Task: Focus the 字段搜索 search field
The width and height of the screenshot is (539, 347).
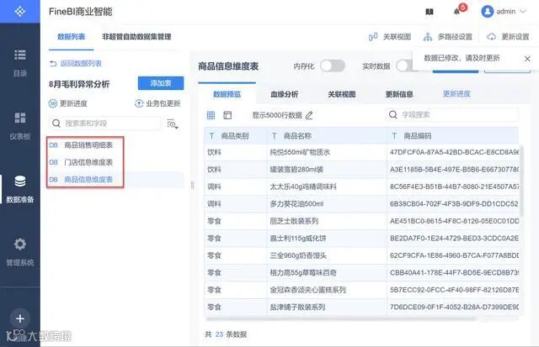Action: coord(452,115)
